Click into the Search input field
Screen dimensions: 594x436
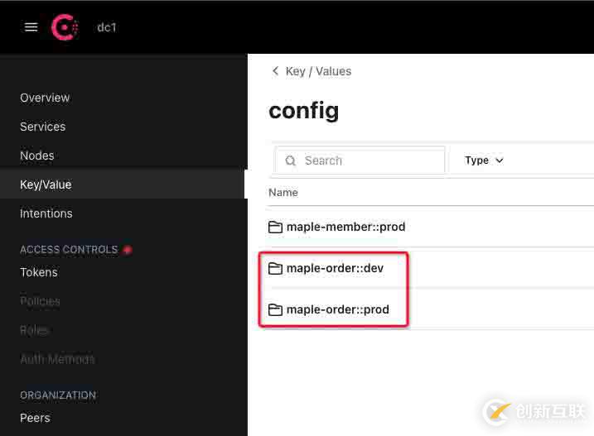369,161
